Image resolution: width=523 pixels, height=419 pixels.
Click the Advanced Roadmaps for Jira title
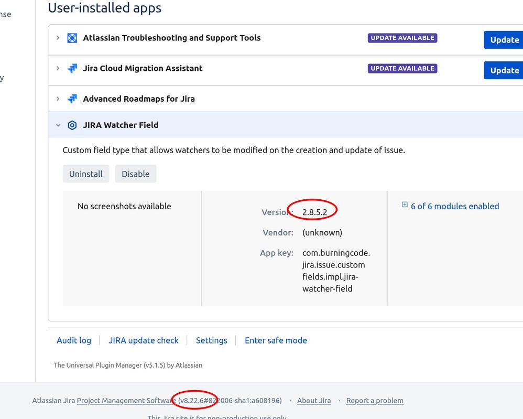(139, 99)
